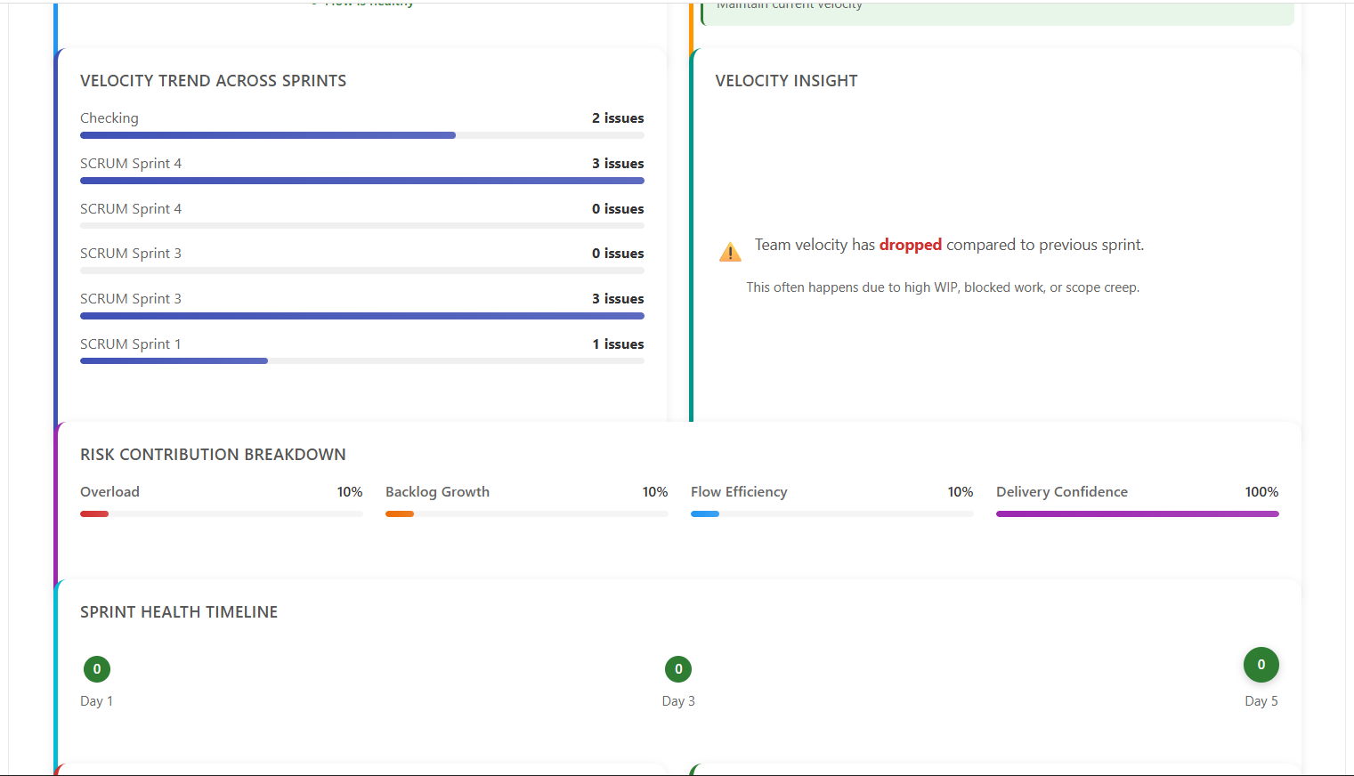Click the full bar for SCRUM Sprint 3 with 3 issues
Image resolution: width=1354 pixels, height=776 pixels.
click(362, 316)
